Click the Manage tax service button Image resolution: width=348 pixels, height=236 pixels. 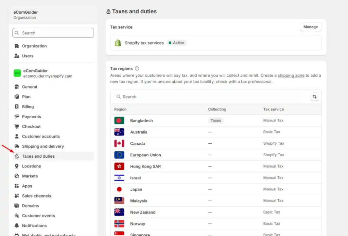(x=311, y=27)
